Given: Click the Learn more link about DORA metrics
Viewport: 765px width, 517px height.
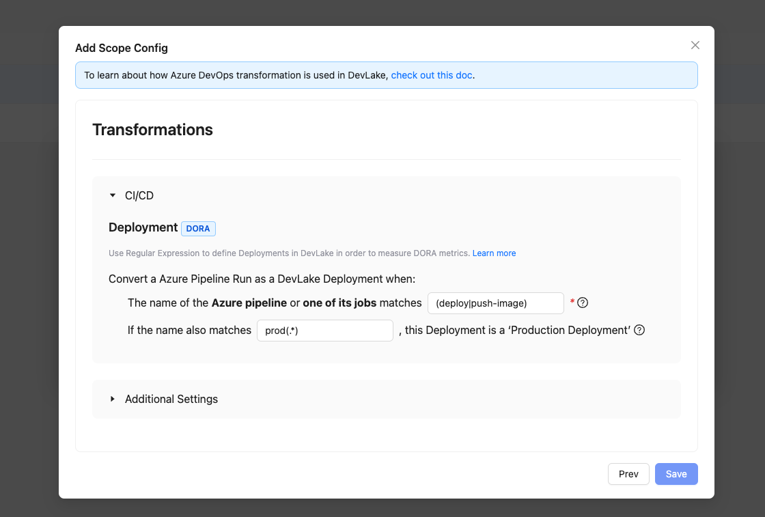Looking at the screenshot, I should click(494, 253).
